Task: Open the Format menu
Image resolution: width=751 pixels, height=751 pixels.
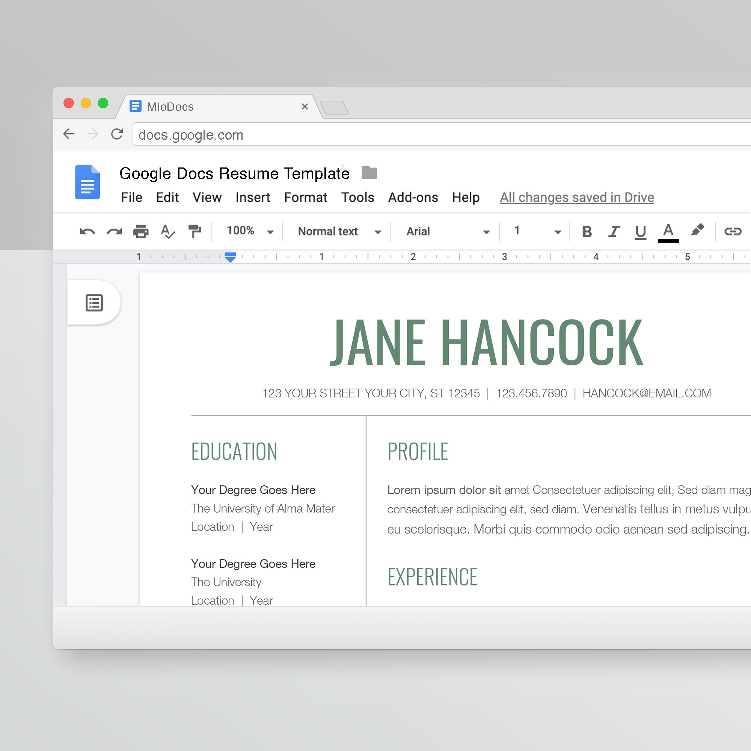Action: [306, 198]
